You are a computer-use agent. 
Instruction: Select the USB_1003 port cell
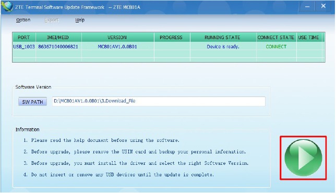(x=24, y=46)
